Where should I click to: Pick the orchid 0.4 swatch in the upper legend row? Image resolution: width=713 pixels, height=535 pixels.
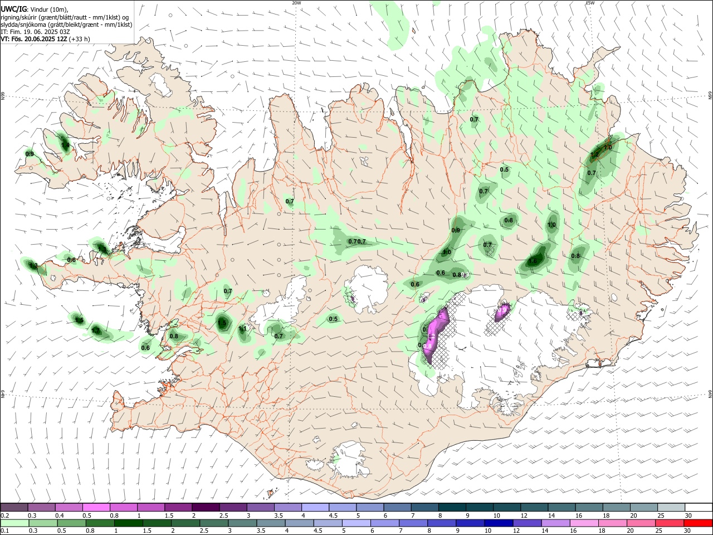69,508
